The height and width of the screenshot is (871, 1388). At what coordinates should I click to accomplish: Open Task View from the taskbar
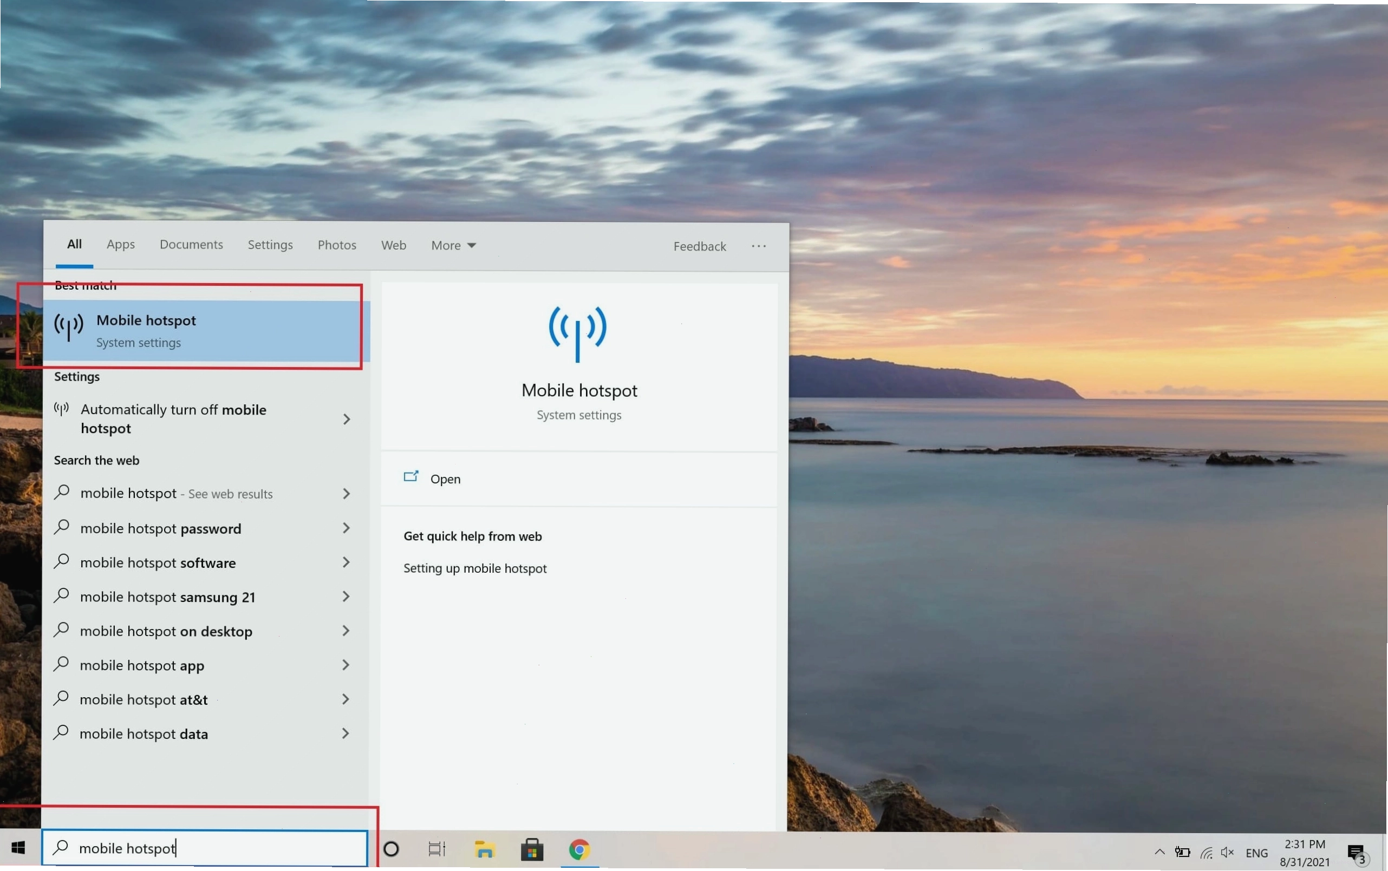[436, 848]
